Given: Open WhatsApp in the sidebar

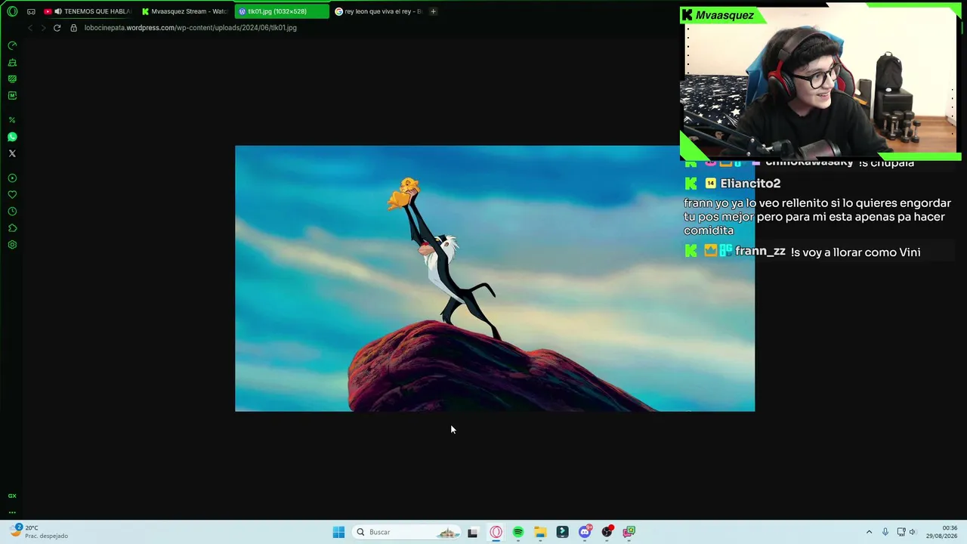Looking at the screenshot, I should tap(12, 137).
